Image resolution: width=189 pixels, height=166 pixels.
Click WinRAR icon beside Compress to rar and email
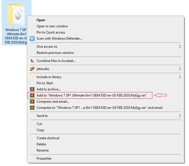[32, 108]
